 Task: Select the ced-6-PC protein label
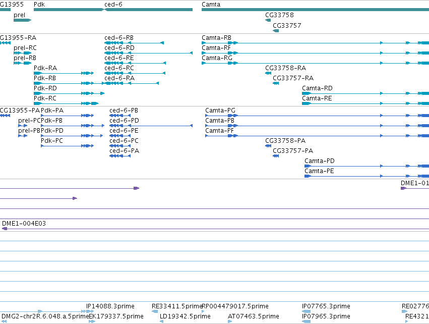point(124,141)
